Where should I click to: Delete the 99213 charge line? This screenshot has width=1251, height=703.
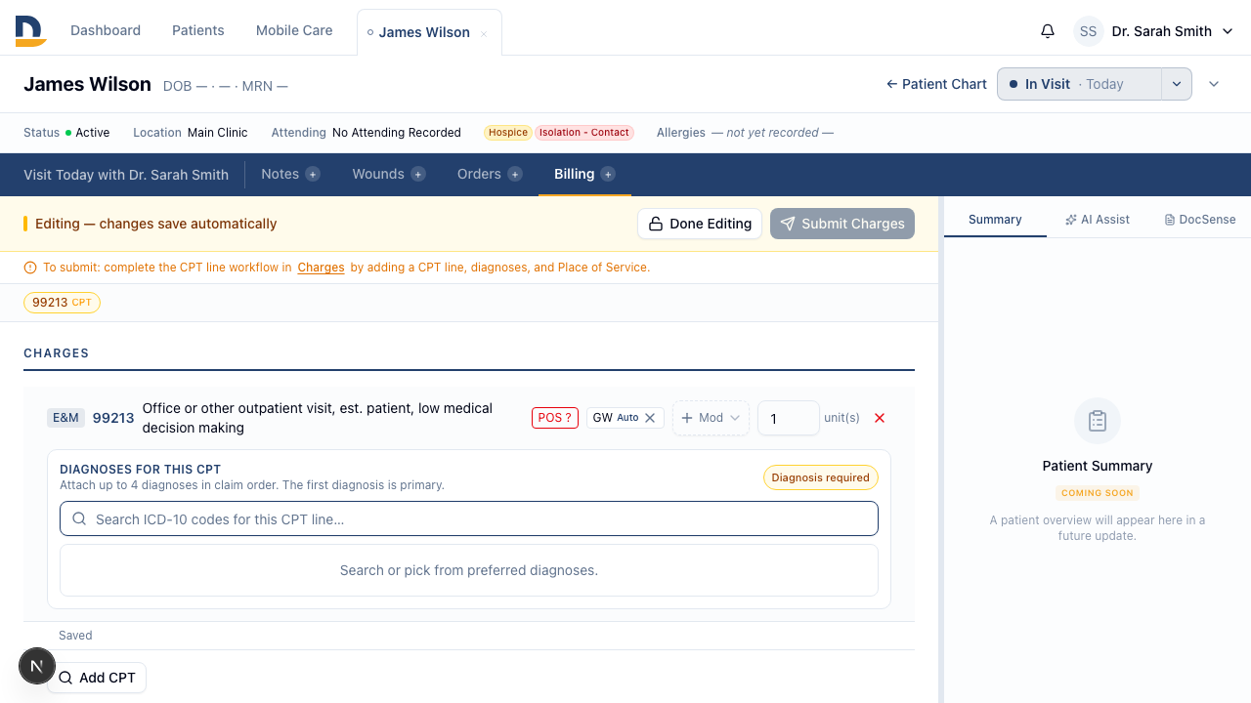[x=880, y=418]
